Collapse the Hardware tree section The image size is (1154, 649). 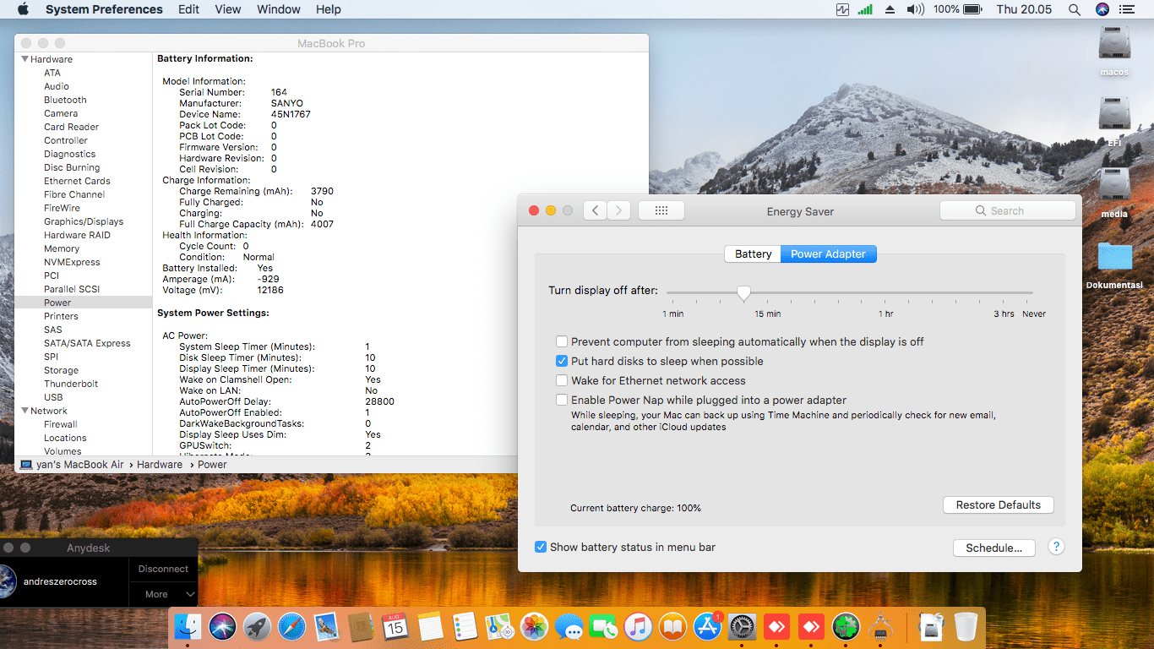[24, 59]
